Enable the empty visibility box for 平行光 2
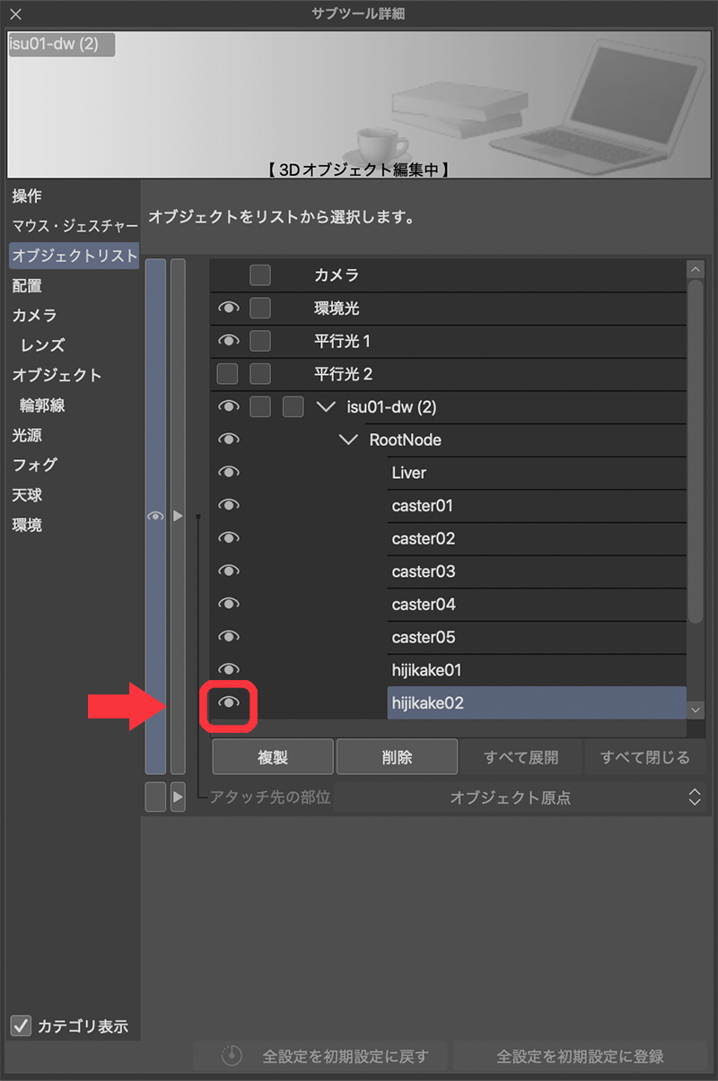 228,374
